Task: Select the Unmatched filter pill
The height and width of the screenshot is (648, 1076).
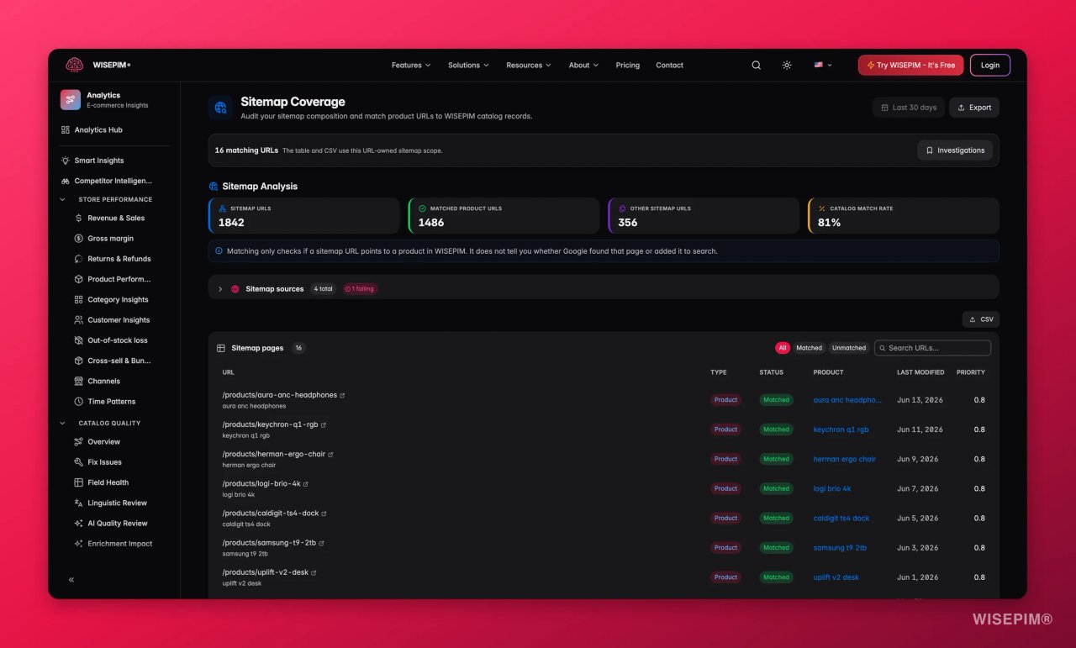Action: pyautogui.click(x=848, y=348)
